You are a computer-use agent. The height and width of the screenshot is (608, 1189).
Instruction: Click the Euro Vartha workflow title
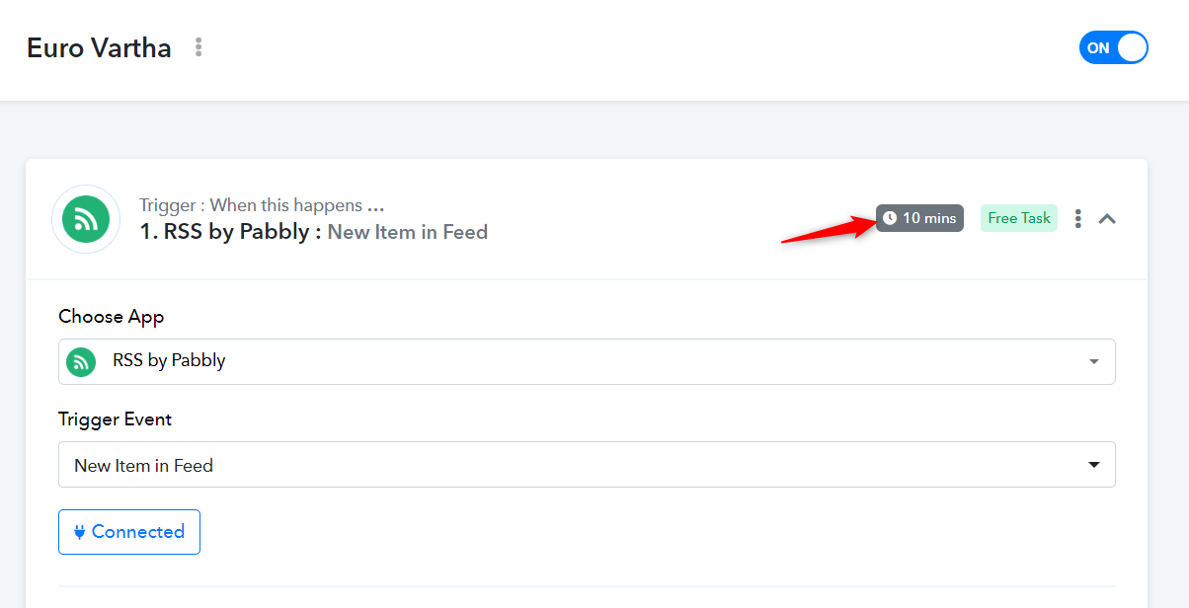click(99, 47)
